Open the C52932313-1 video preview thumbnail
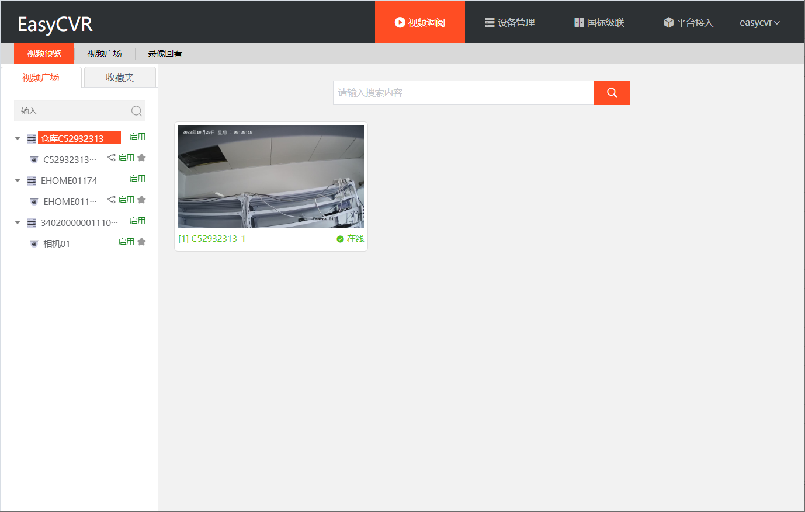Viewport: 805px width, 512px height. [270, 176]
